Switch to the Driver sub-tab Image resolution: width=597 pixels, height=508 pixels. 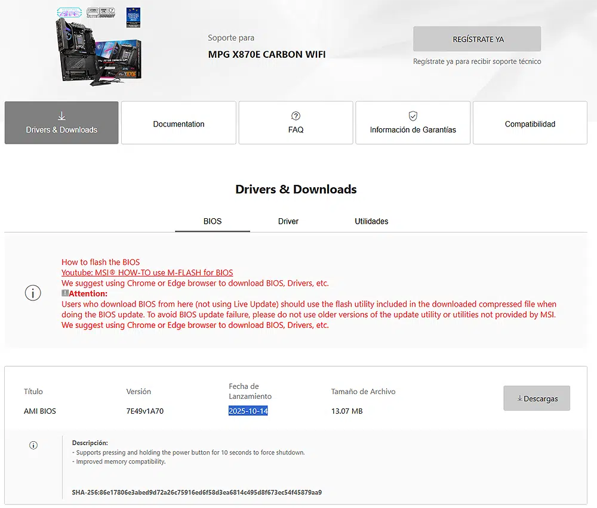click(x=288, y=221)
